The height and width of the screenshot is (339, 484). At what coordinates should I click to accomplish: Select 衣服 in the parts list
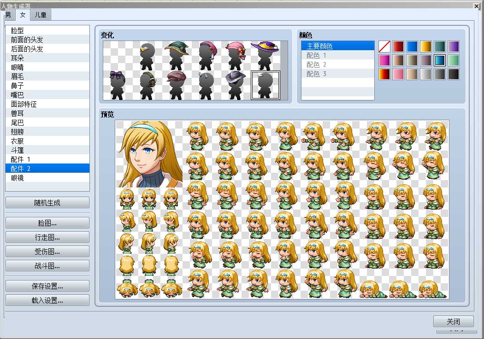click(x=47, y=141)
